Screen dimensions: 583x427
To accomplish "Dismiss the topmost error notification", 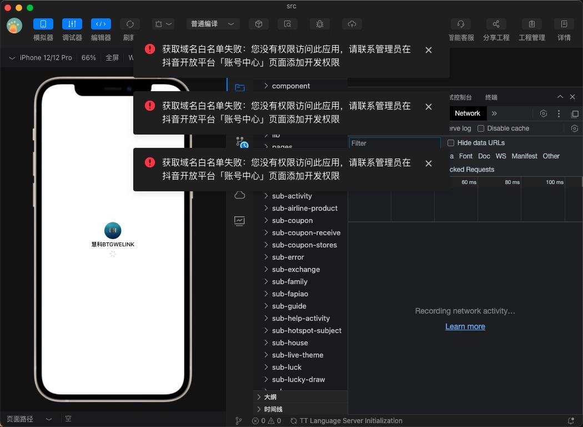I will click(429, 50).
